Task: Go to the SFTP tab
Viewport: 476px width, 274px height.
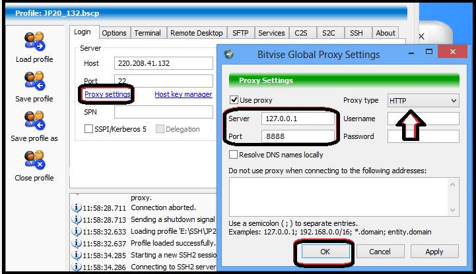Action: coord(240,33)
